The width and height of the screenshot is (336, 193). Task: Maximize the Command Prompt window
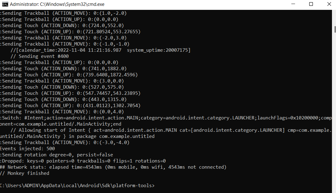pyautogui.click(x=311, y=4)
